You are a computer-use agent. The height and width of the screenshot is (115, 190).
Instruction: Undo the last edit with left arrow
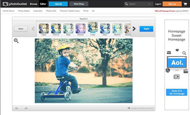17,108
